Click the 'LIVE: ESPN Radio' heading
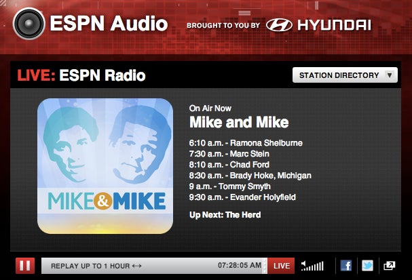Screen dimensions: 412x280 coord(81,75)
